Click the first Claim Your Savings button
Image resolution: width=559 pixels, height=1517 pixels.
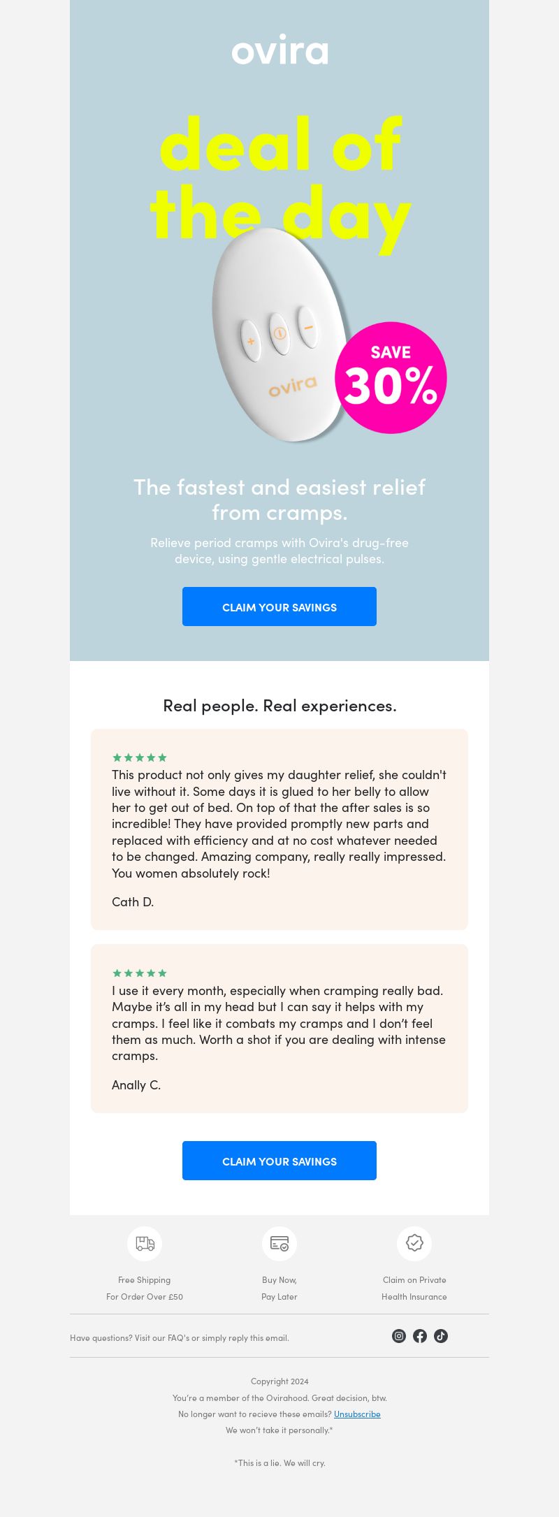coord(279,607)
